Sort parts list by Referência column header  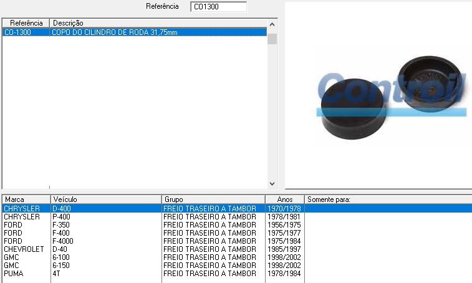point(25,23)
